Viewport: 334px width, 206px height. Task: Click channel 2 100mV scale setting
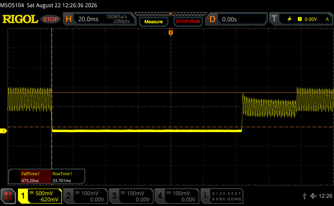click(x=90, y=193)
